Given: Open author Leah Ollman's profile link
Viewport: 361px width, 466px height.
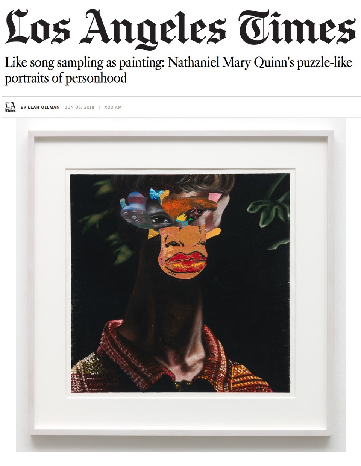Looking at the screenshot, I should tap(44, 107).
